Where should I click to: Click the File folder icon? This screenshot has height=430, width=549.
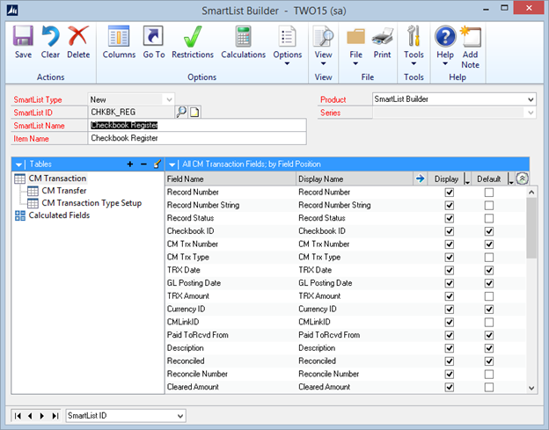point(355,37)
